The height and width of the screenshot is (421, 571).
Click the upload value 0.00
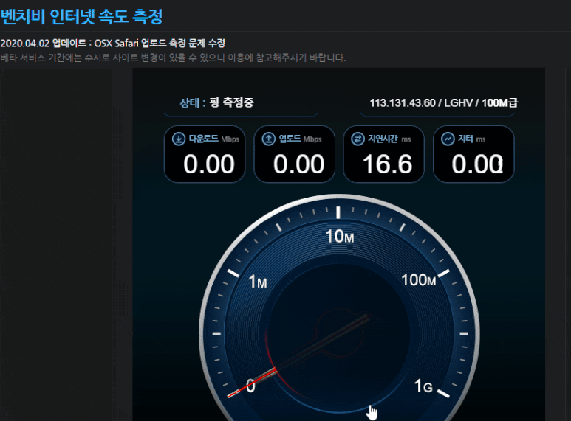click(298, 164)
